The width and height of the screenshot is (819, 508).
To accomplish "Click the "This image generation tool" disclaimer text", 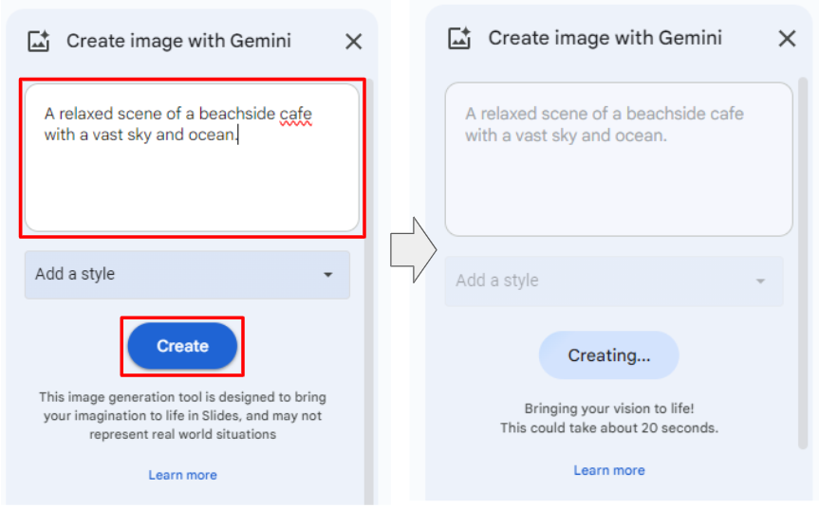I will pos(182,416).
